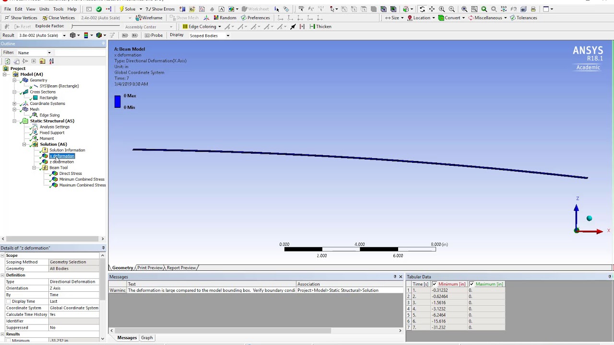This screenshot has height=345, width=614.
Task: Open the Filter Name dropdown
Action: [x=49, y=53]
